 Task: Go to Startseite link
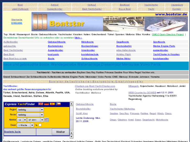[17, 20]
